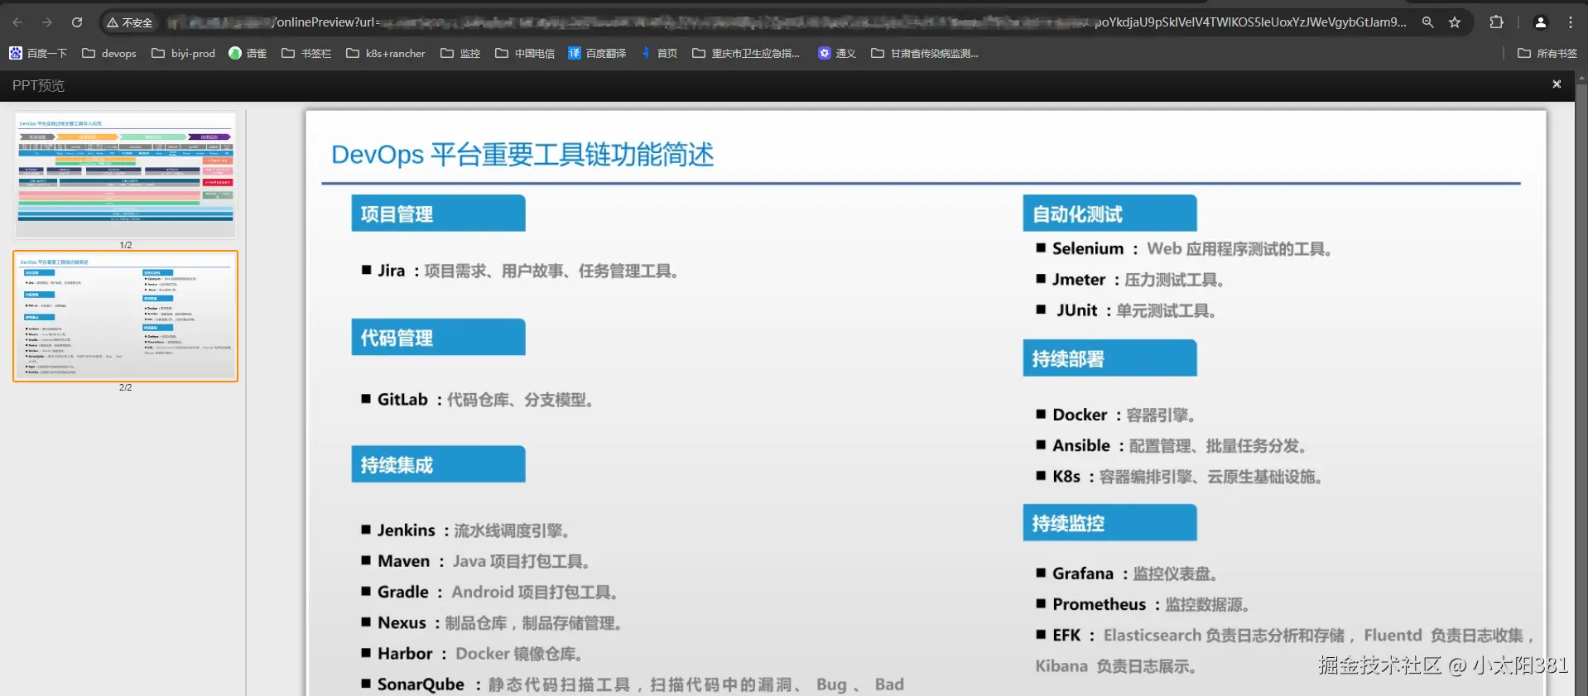
Task: Close the PPT预览 panel with X
Action: point(1557,84)
